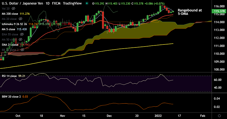Collapse the indicator legend with the chevron
This screenshot has width=227, height=119.
click(5, 55)
